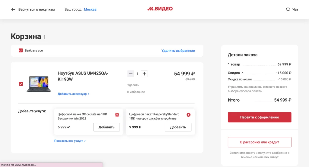Decrease laptop quantity with minus icon
This screenshot has height=167, width=309.
[x=131, y=74]
